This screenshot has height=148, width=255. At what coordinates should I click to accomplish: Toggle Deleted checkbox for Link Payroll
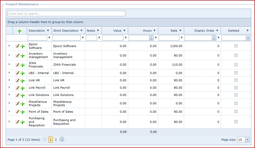pos(236,88)
